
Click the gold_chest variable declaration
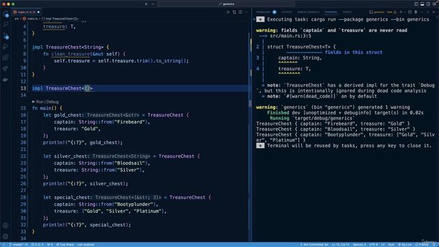pyautogui.click(x=67, y=115)
